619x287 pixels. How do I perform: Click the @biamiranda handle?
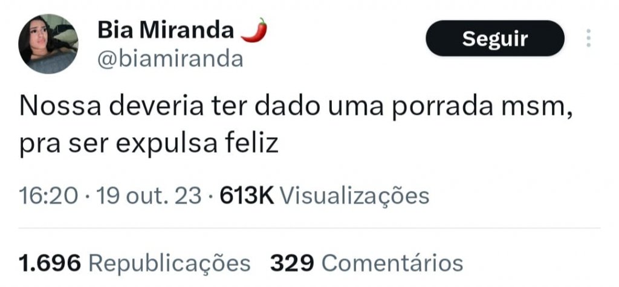click(170, 60)
